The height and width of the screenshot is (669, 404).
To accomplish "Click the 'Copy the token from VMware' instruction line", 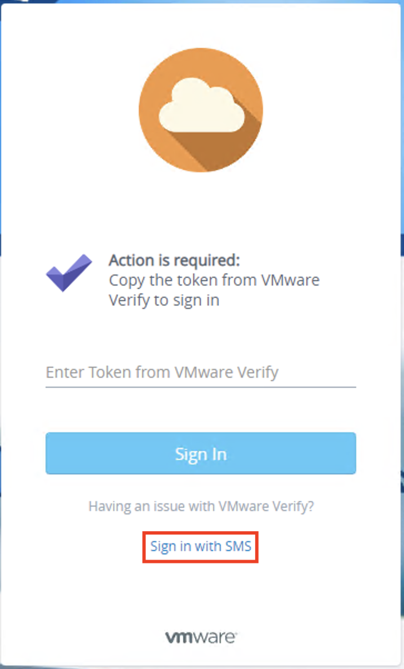I will [x=214, y=279].
